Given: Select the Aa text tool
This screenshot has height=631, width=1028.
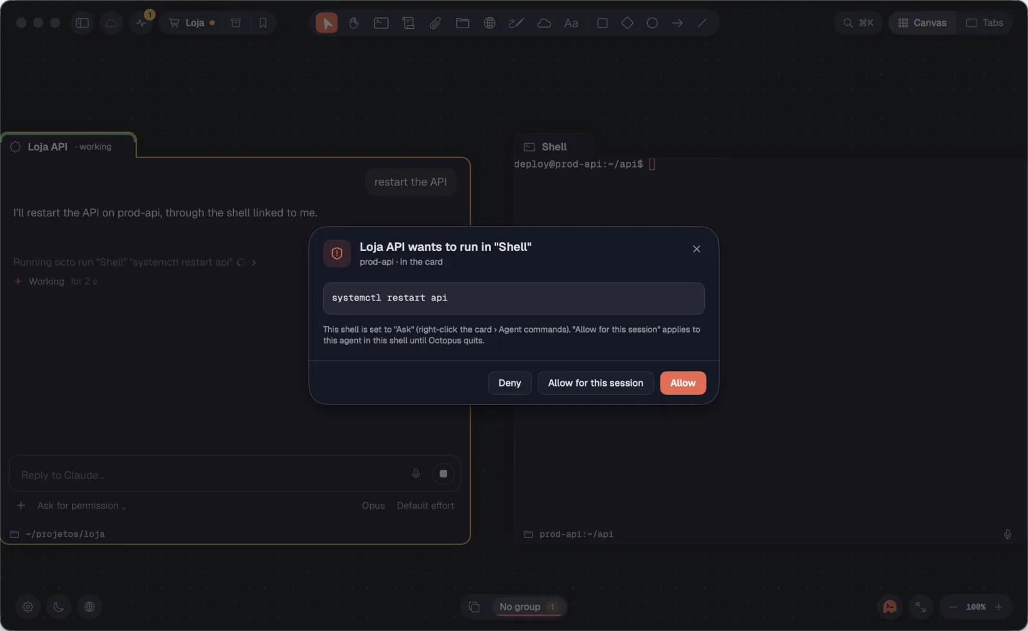Looking at the screenshot, I should pyautogui.click(x=571, y=23).
